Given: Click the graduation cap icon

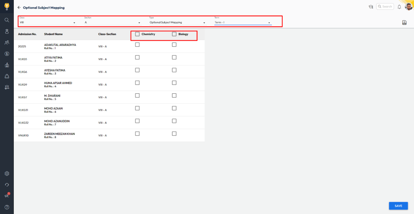Looking at the screenshot, I should [371, 7].
